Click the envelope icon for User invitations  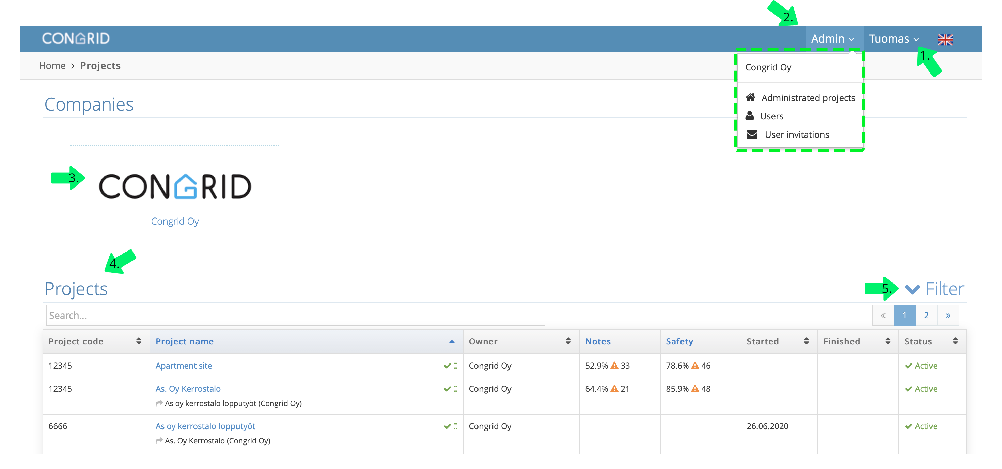[752, 134]
